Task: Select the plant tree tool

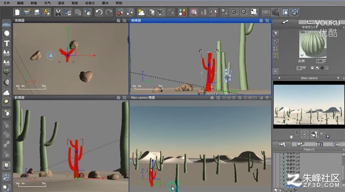Action: pos(7,73)
